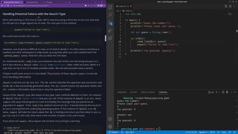The width and height of the screenshot is (238, 134).
Task: Close the first browser tab
Action: coord(22,2)
